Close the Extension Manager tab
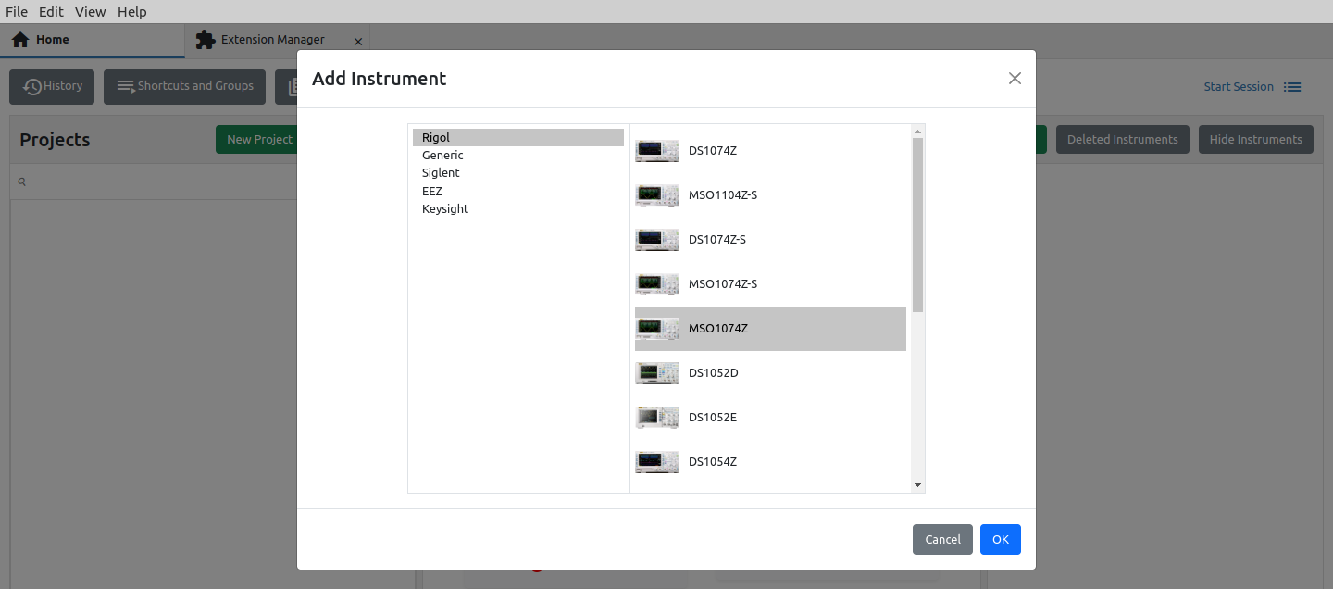The height and width of the screenshot is (589, 1333). (x=358, y=42)
